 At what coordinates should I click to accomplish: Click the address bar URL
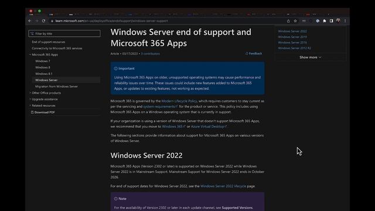tap(111, 21)
